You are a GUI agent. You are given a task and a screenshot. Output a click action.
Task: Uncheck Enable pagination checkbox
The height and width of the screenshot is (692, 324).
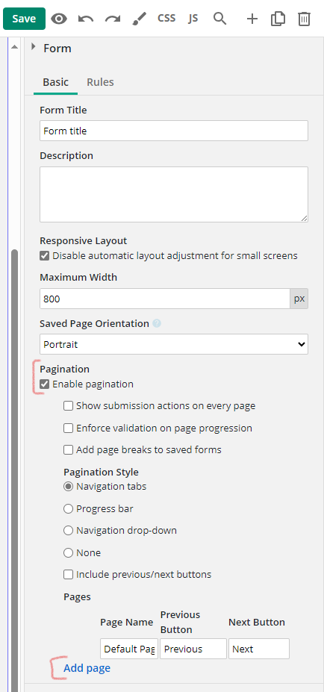pyautogui.click(x=44, y=384)
